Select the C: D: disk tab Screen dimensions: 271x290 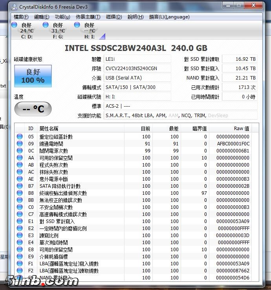tap(27, 31)
